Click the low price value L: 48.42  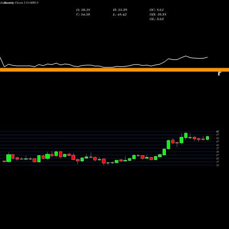click(120, 15)
